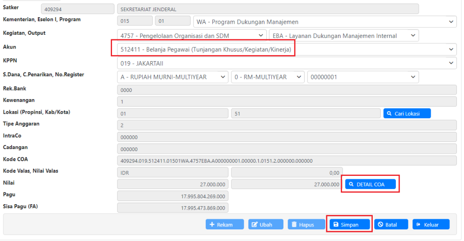The width and height of the screenshot is (464, 241).
Task: Click the Simpan save button
Action: pos(349,224)
